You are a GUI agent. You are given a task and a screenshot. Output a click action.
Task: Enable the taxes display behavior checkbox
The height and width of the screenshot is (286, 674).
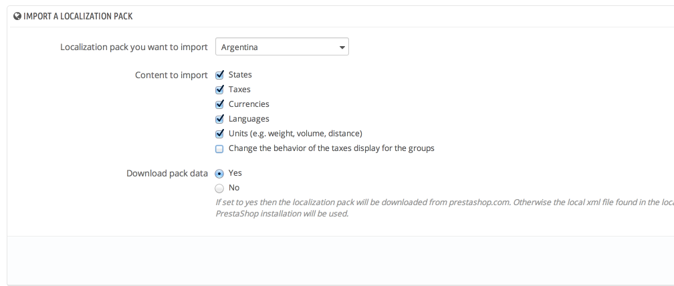219,148
